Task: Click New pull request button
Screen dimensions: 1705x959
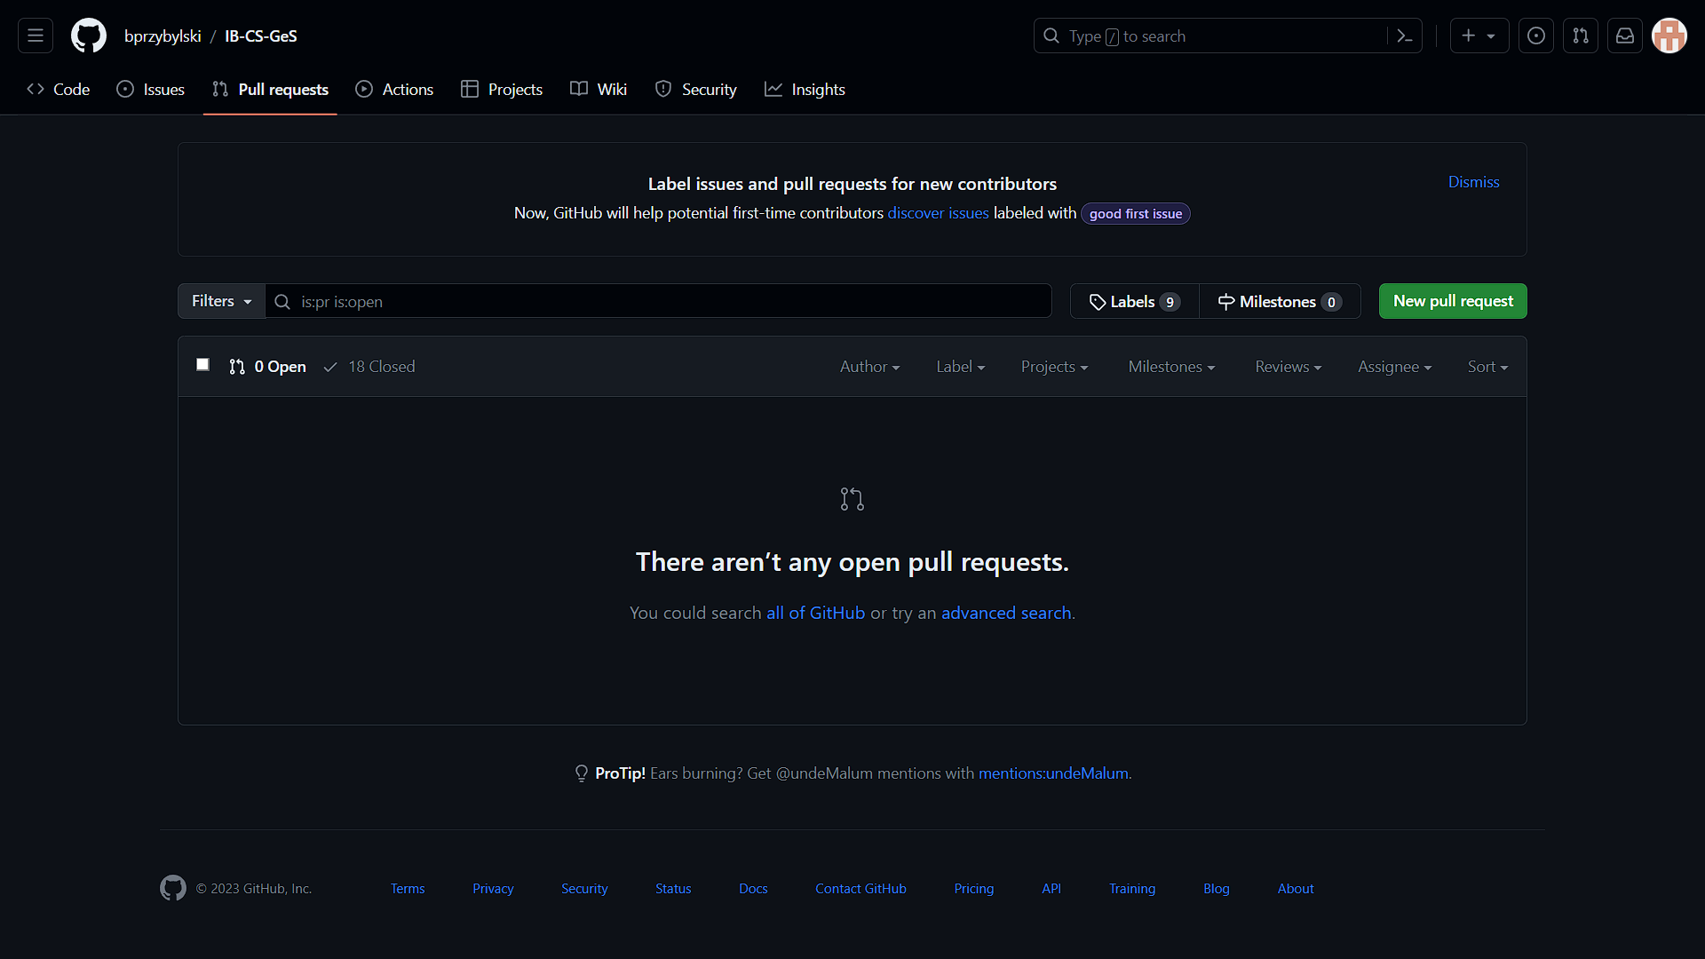Action: [x=1453, y=301]
